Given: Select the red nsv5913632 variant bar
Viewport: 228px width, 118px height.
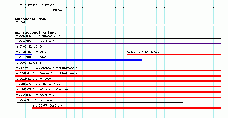Looking at the screenshot, I should [x=118, y=81].
